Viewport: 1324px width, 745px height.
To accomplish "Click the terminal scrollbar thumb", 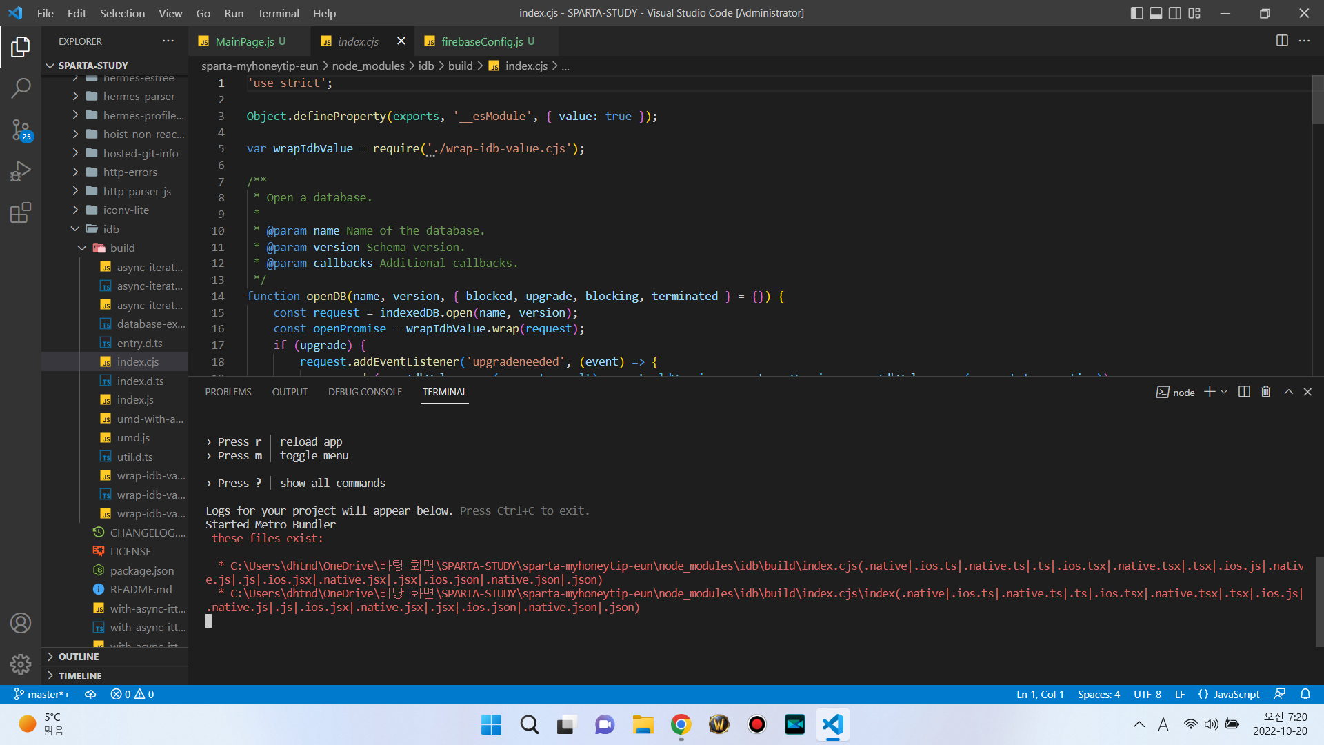I will click(x=1319, y=601).
